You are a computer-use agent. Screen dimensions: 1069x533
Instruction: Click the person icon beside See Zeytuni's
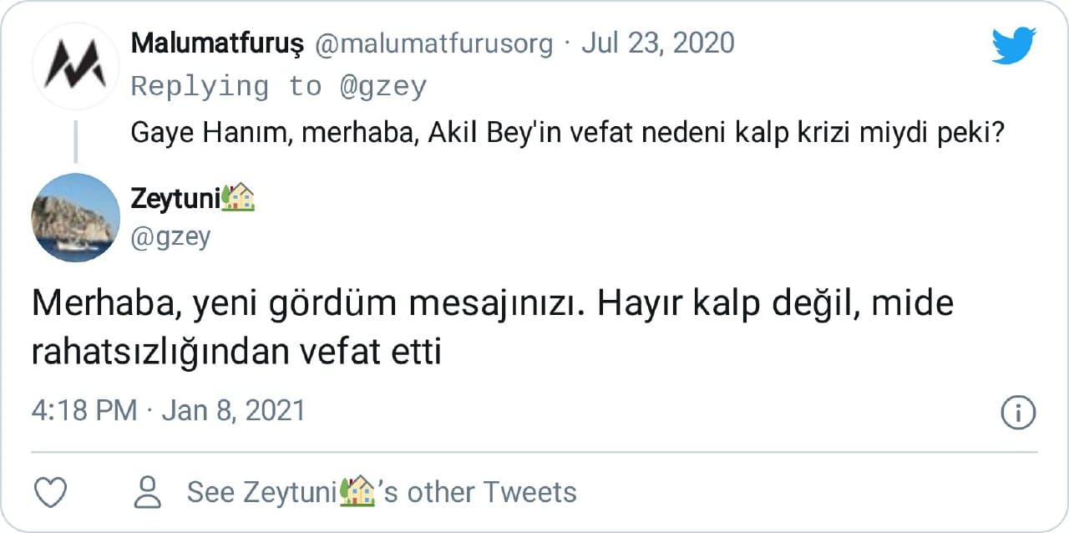click(x=148, y=492)
